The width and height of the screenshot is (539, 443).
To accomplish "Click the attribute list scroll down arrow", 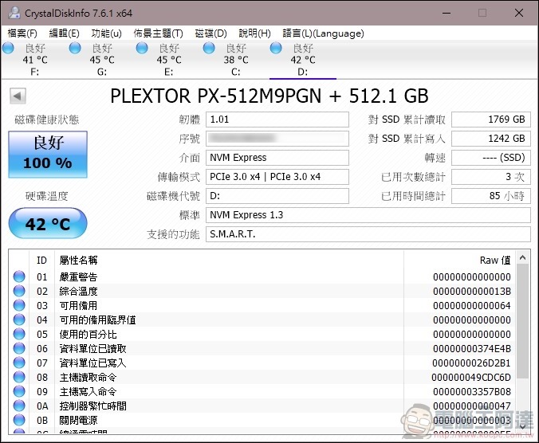I will [x=523, y=427].
